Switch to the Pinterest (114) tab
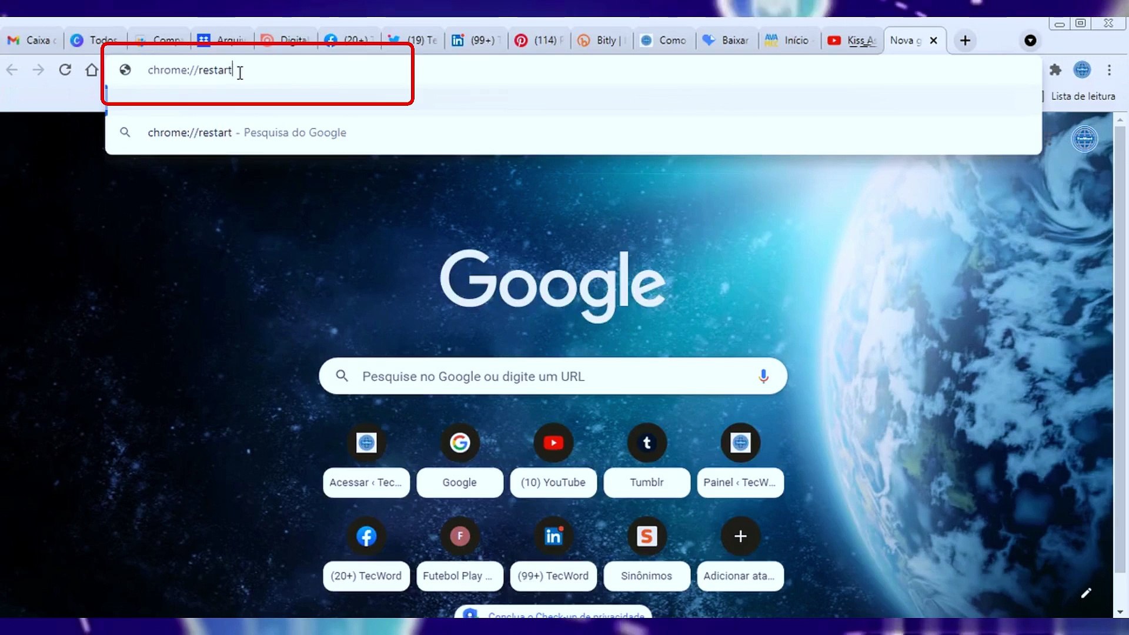This screenshot has height=635, width=1129. [x=539, y=41]
